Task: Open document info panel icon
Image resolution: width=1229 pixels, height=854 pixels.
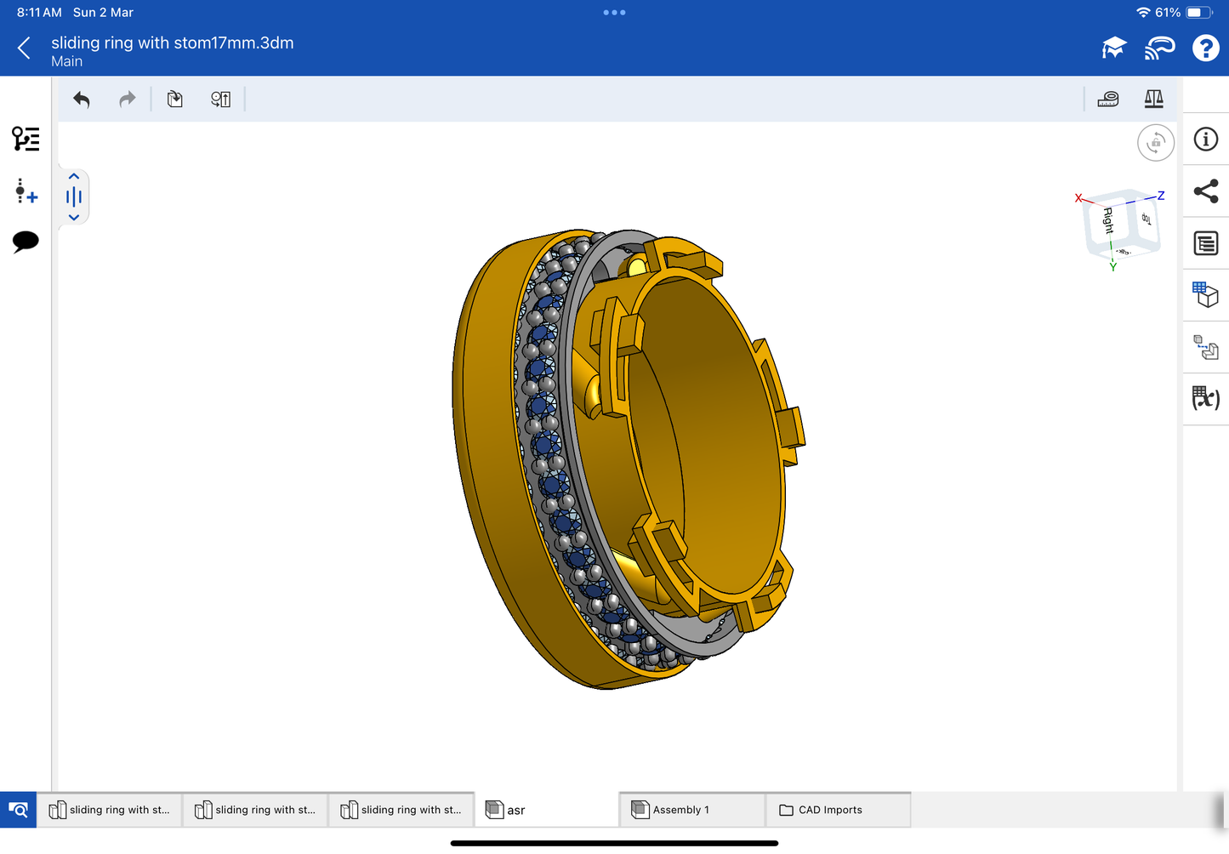Action: [1205, 139]
